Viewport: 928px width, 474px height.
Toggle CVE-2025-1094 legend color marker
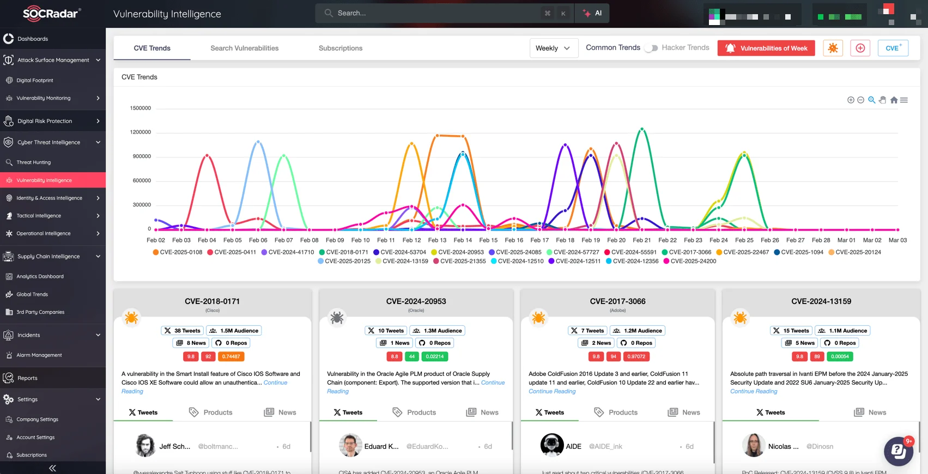click(x=777, y=252)
